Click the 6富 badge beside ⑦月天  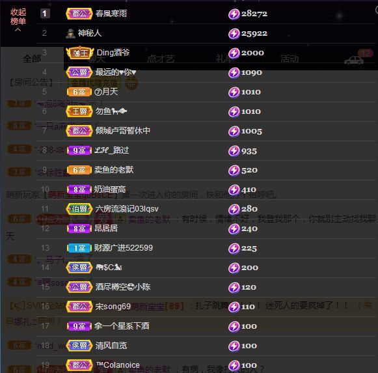pos(79,92)
